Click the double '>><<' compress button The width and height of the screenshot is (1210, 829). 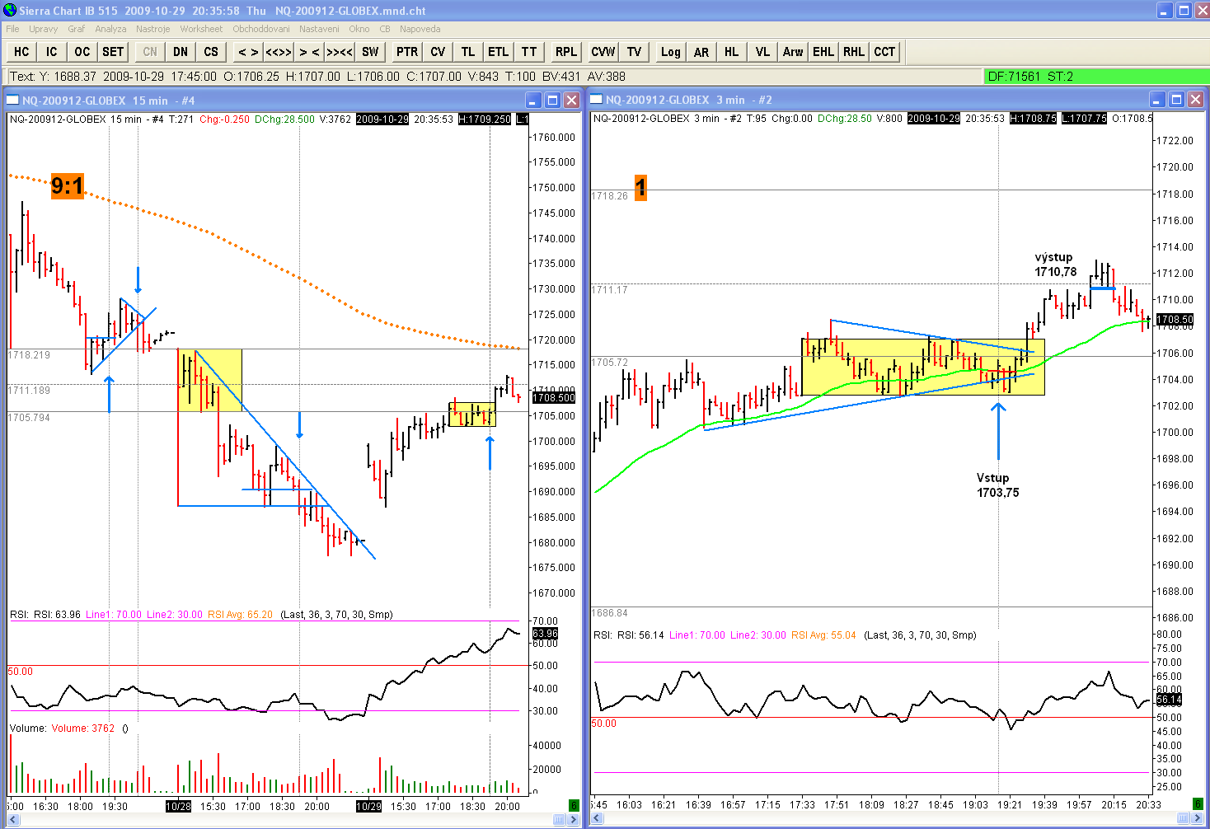[340, 52]
